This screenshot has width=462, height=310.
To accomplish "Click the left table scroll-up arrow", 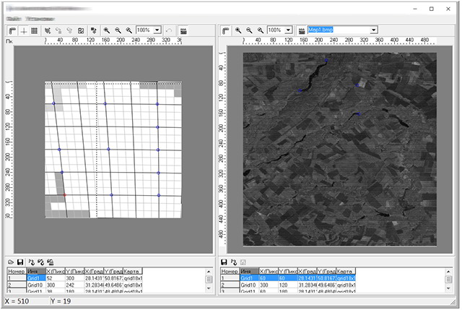I will (209, 272).
